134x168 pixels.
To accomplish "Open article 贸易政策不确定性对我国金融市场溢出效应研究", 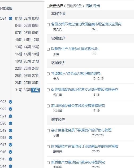I will point(86,24).
